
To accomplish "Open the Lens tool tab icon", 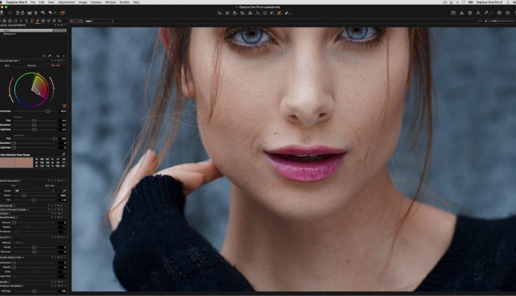I will click(x=21, y=21).
